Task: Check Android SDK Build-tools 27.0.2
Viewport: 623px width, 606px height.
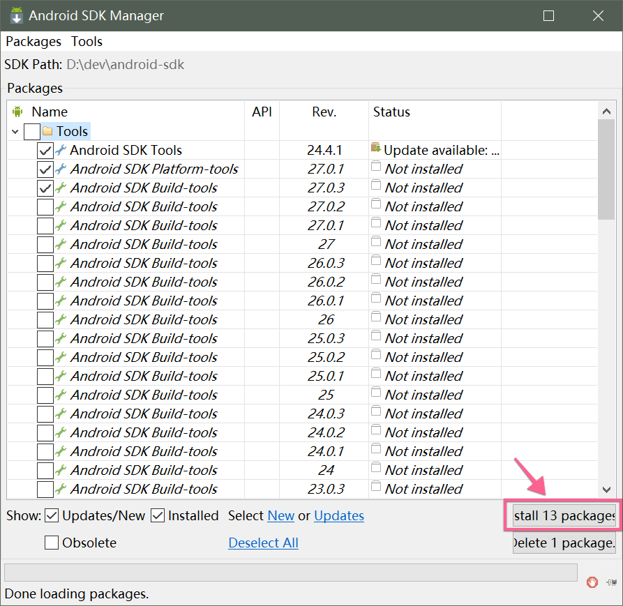Action: coord(45,207)
